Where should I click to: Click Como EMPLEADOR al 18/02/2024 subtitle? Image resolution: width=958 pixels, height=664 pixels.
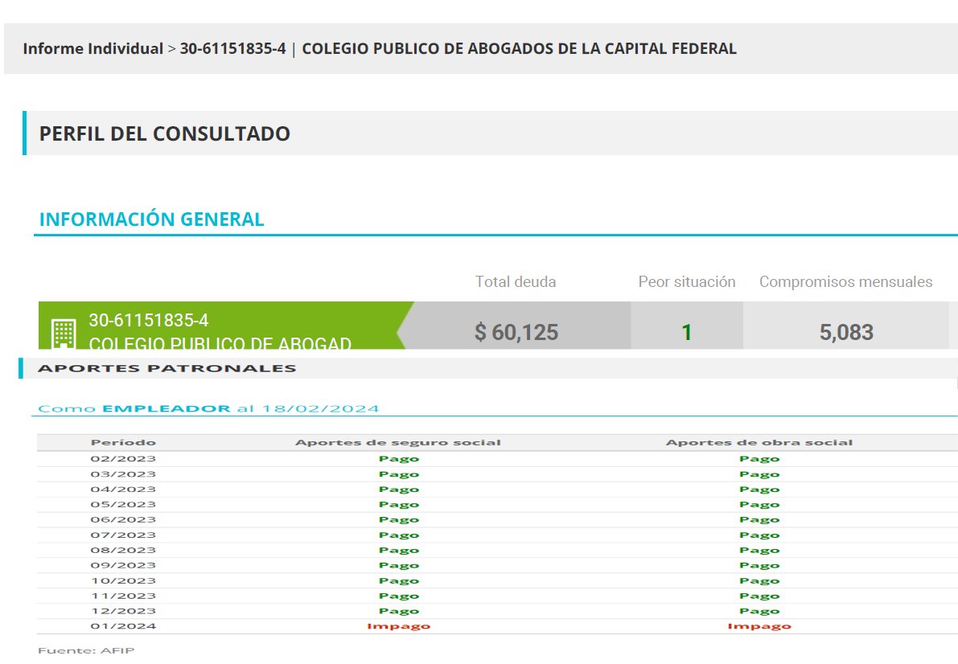pyautogui.click(x=208, y=408)
